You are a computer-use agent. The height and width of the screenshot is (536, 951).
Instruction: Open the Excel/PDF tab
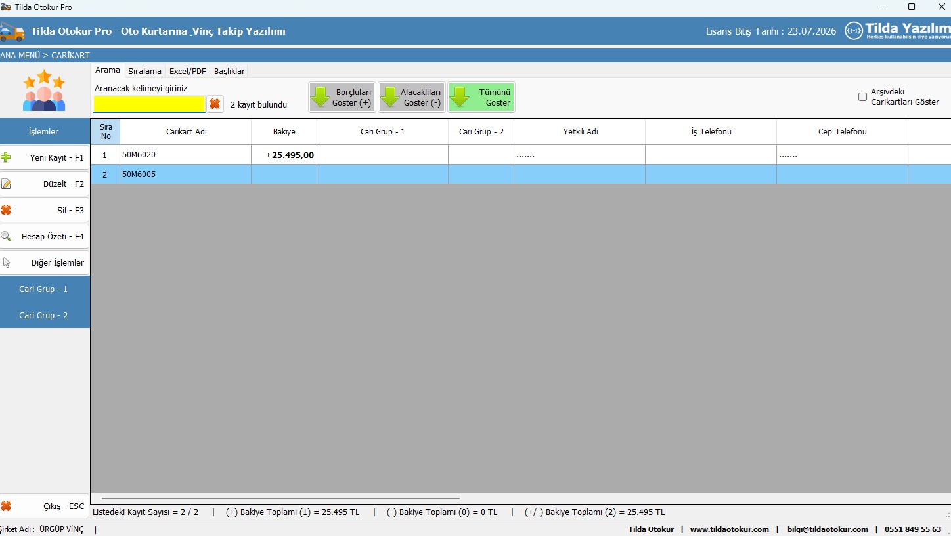pyautogui.click(x=188, y=72)
